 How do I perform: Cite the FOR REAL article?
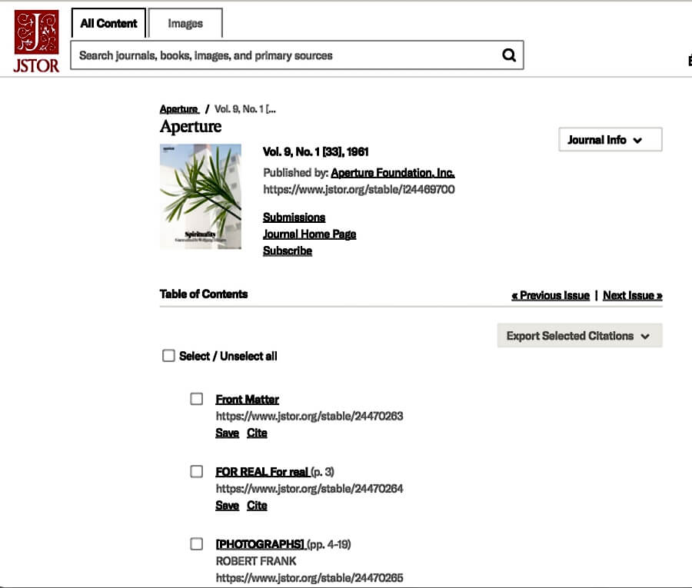point(257,506)
